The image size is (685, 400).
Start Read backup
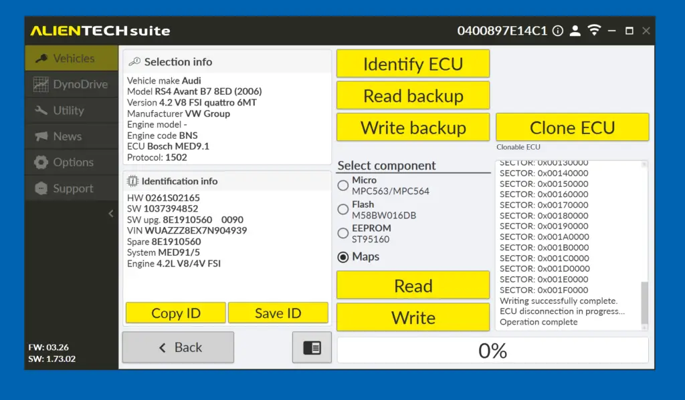click(x=413, y=95)
